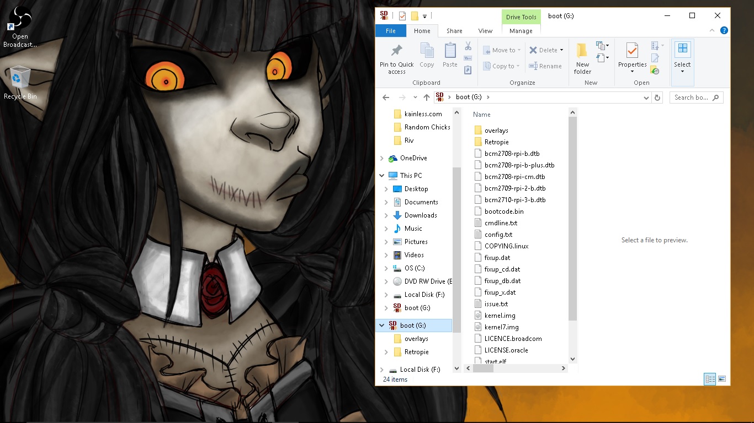The image size is (754, 423).
Task: Open the Recent locations dropdown chevron
Action: click(x=415, y=97)
